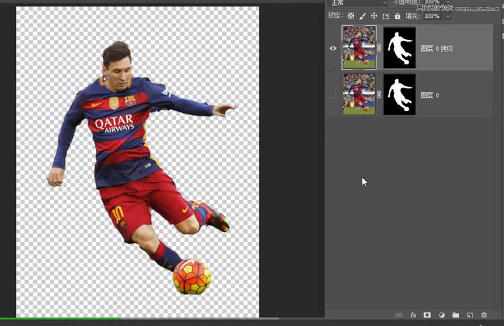Lock image pixels with brush icon
The height and width of the screenshot is (326, 504).
(x=362, y=16)
